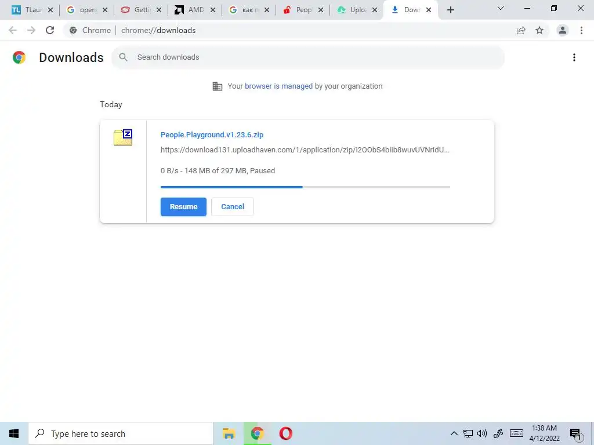
Task: Click the zip file icon thumbnail
Action: [123, 137]
